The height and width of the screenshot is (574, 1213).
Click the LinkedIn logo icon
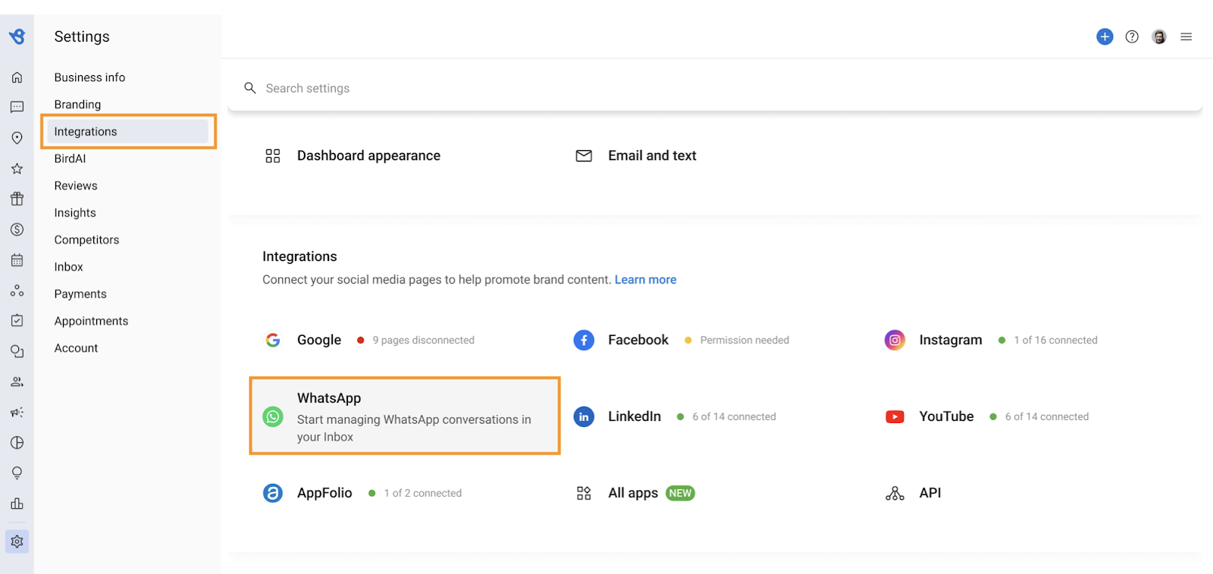(x=584, y=416)
